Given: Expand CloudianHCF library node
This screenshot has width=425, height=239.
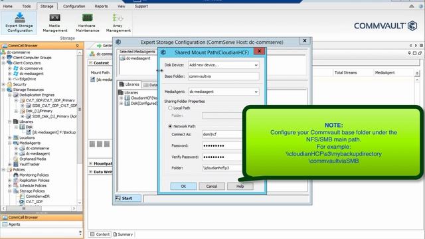Looking at the screenshot, I should pyautogui.click(x=121, y=98).
